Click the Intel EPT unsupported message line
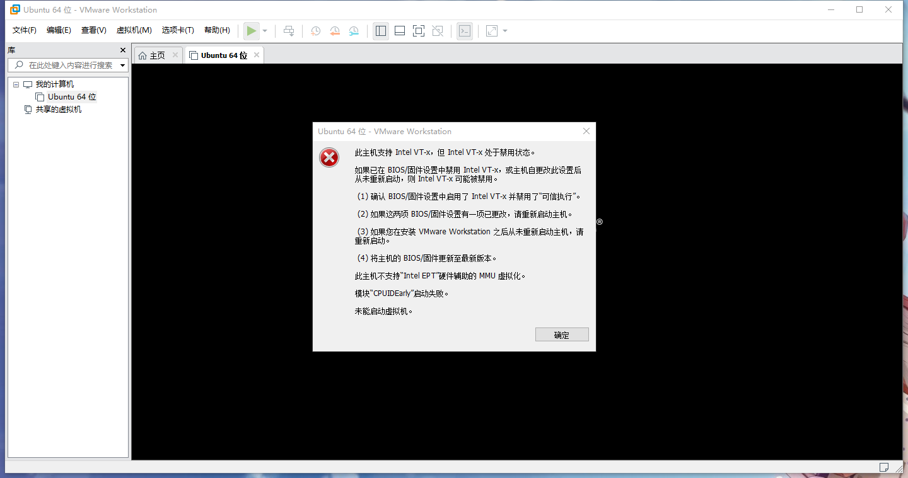 [440, 276]
